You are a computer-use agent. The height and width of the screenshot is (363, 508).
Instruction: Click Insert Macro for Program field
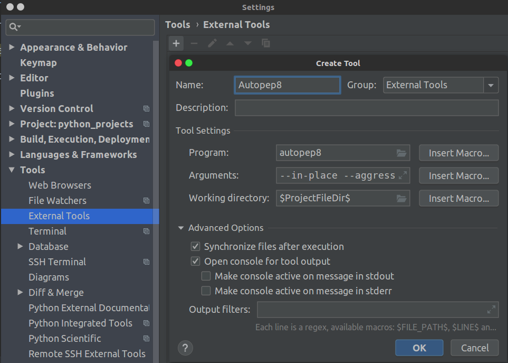pos(459,153)
